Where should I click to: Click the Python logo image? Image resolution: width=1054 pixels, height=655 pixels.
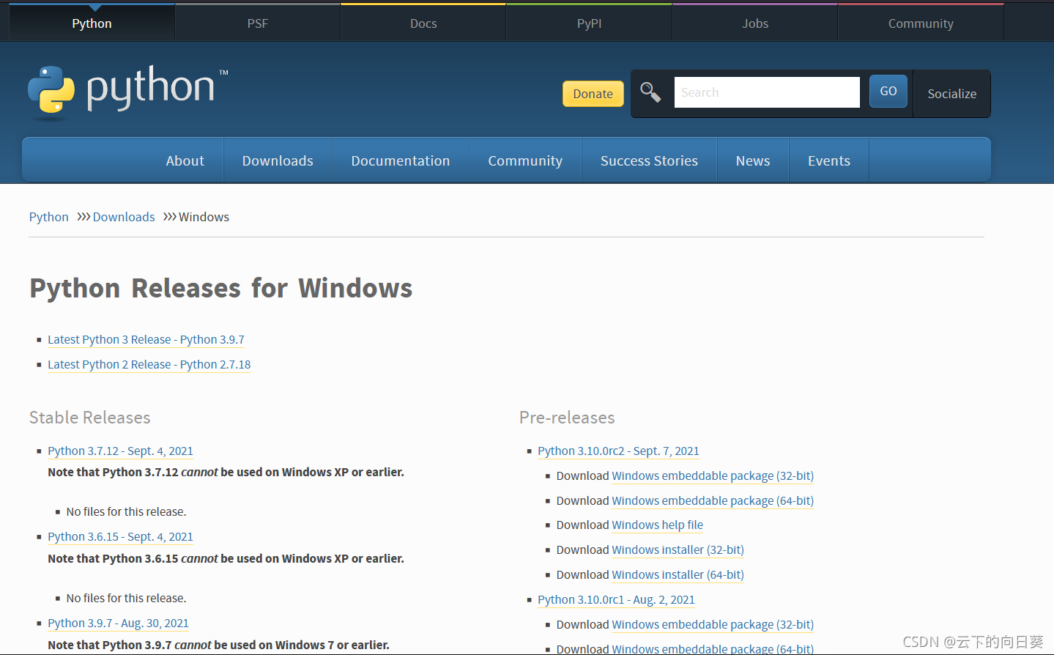point(128,92)
